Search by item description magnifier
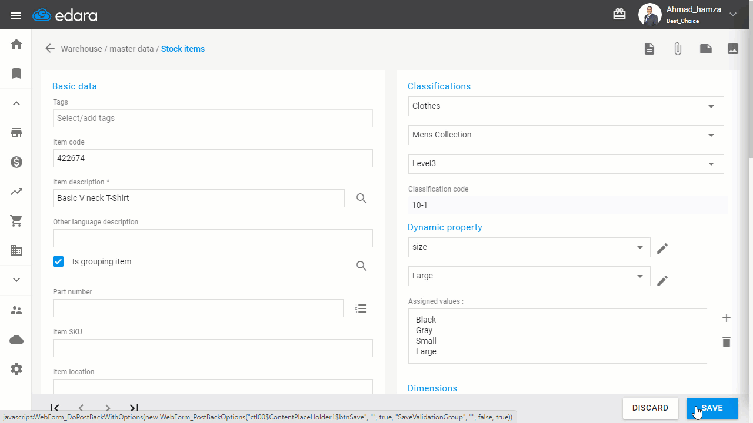The width and height of the screenshot is (753, 423). pos(362,199)
